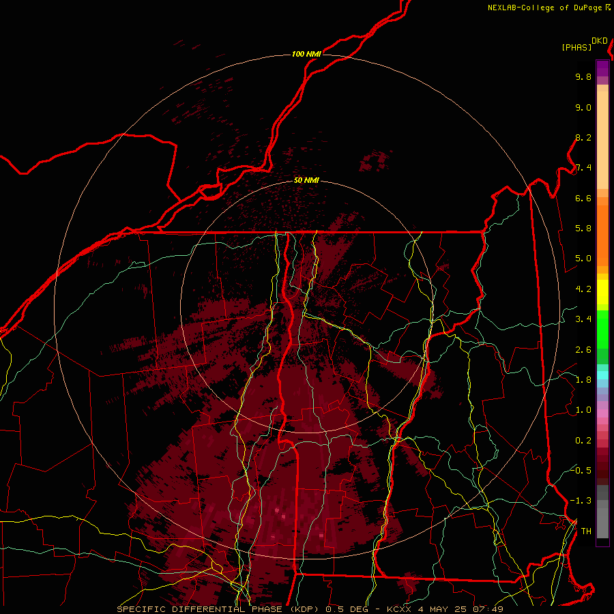Click the 1.0 value on the legend
614x614 pixels.
(x=583, y=410)
